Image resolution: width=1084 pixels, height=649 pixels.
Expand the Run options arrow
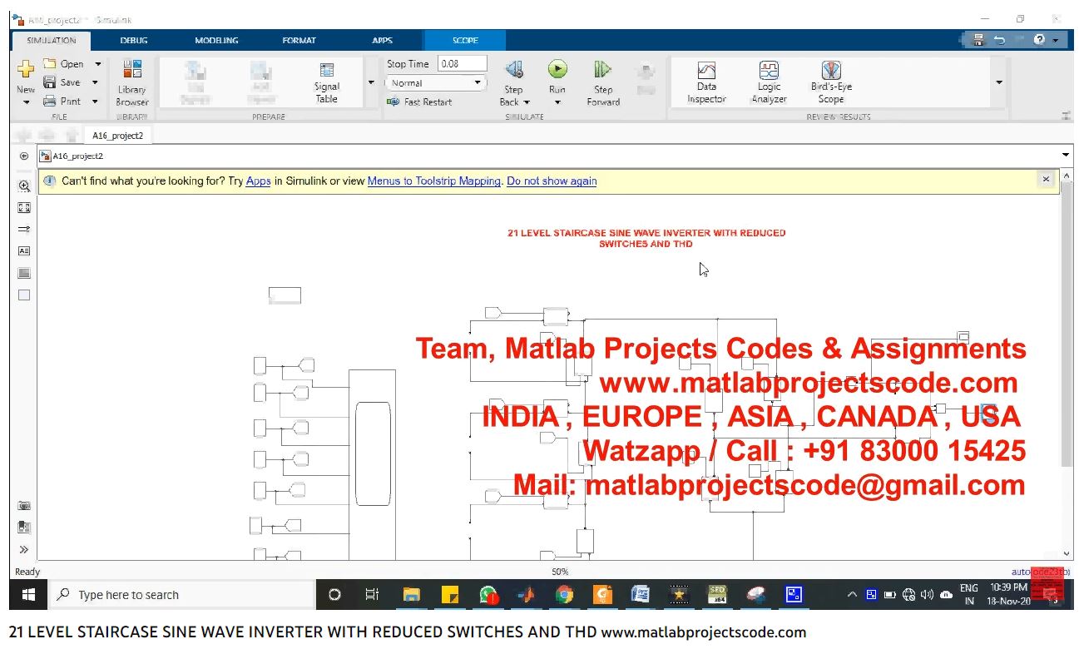coord(557,102)
